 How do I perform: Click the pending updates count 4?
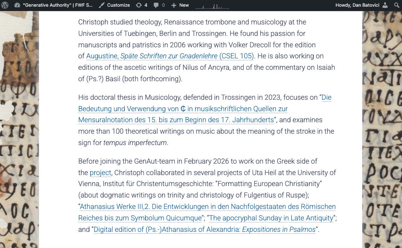pos(146,5)
